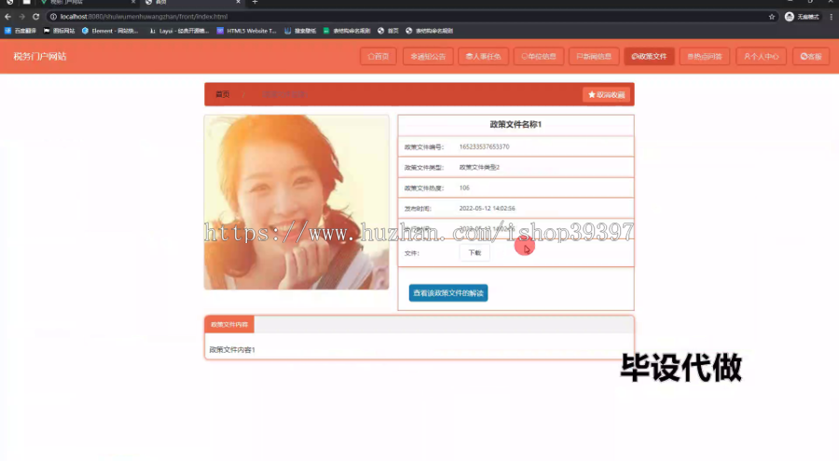This screenshot has height=461, width=839.
Task: Click the value 政策文件类型2
Action: tap(479, 168)
